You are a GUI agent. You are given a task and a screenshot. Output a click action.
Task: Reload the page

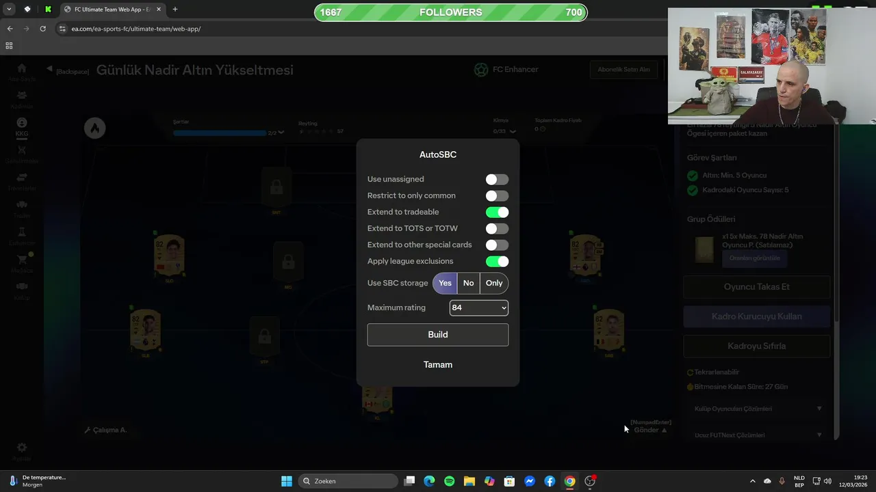(x=42, y=29)
